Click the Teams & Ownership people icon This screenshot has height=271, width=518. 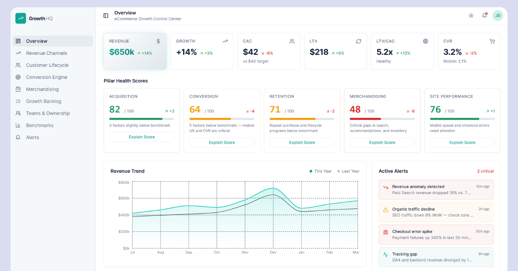click(x=18, y=113)
